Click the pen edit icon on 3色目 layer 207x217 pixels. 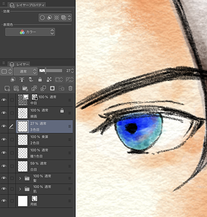click(x=11, y=126)
